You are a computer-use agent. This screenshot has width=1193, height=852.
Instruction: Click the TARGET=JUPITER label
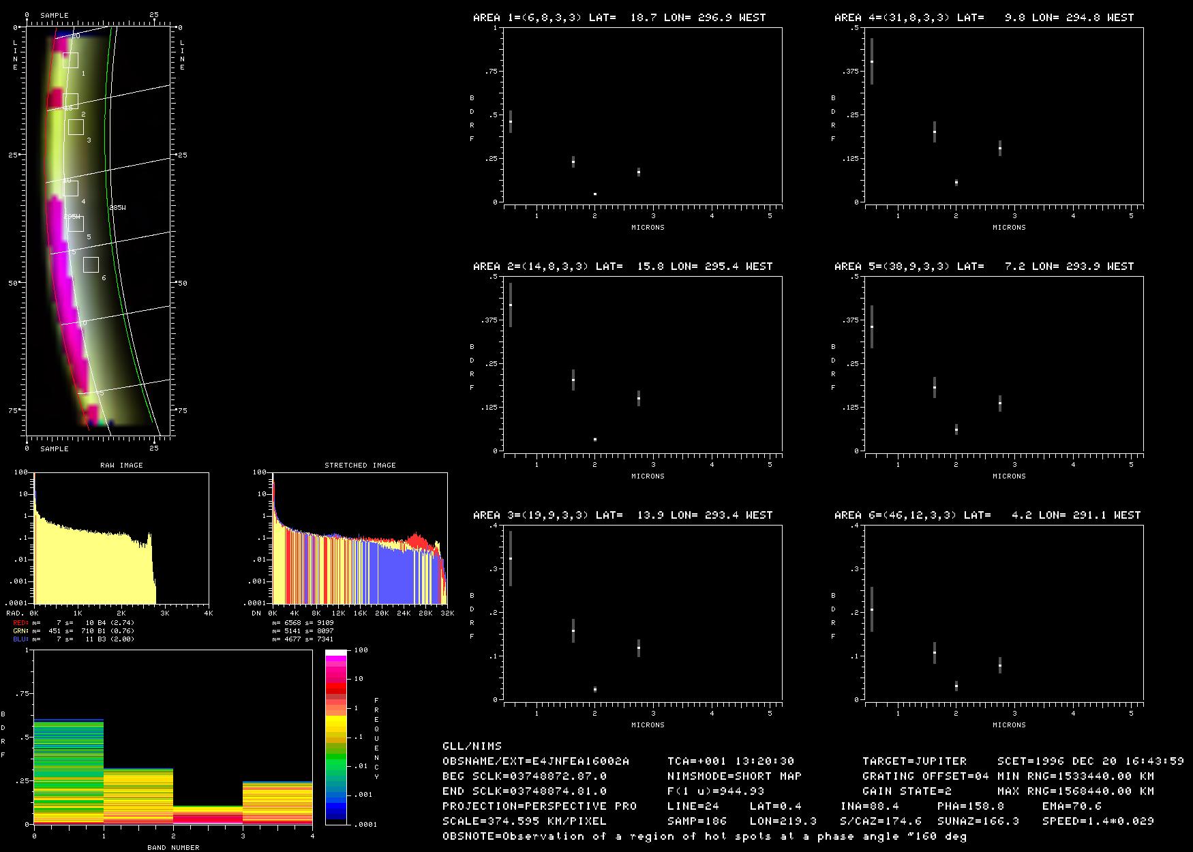click(x=914, y=761)
